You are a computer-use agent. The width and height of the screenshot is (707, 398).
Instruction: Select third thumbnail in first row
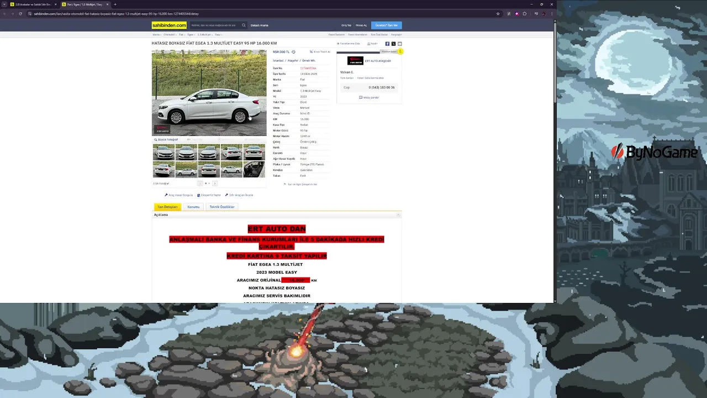209,153
